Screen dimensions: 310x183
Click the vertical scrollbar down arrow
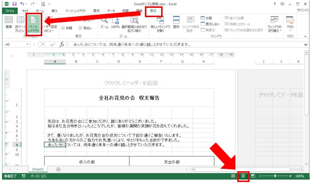point(306,164)
